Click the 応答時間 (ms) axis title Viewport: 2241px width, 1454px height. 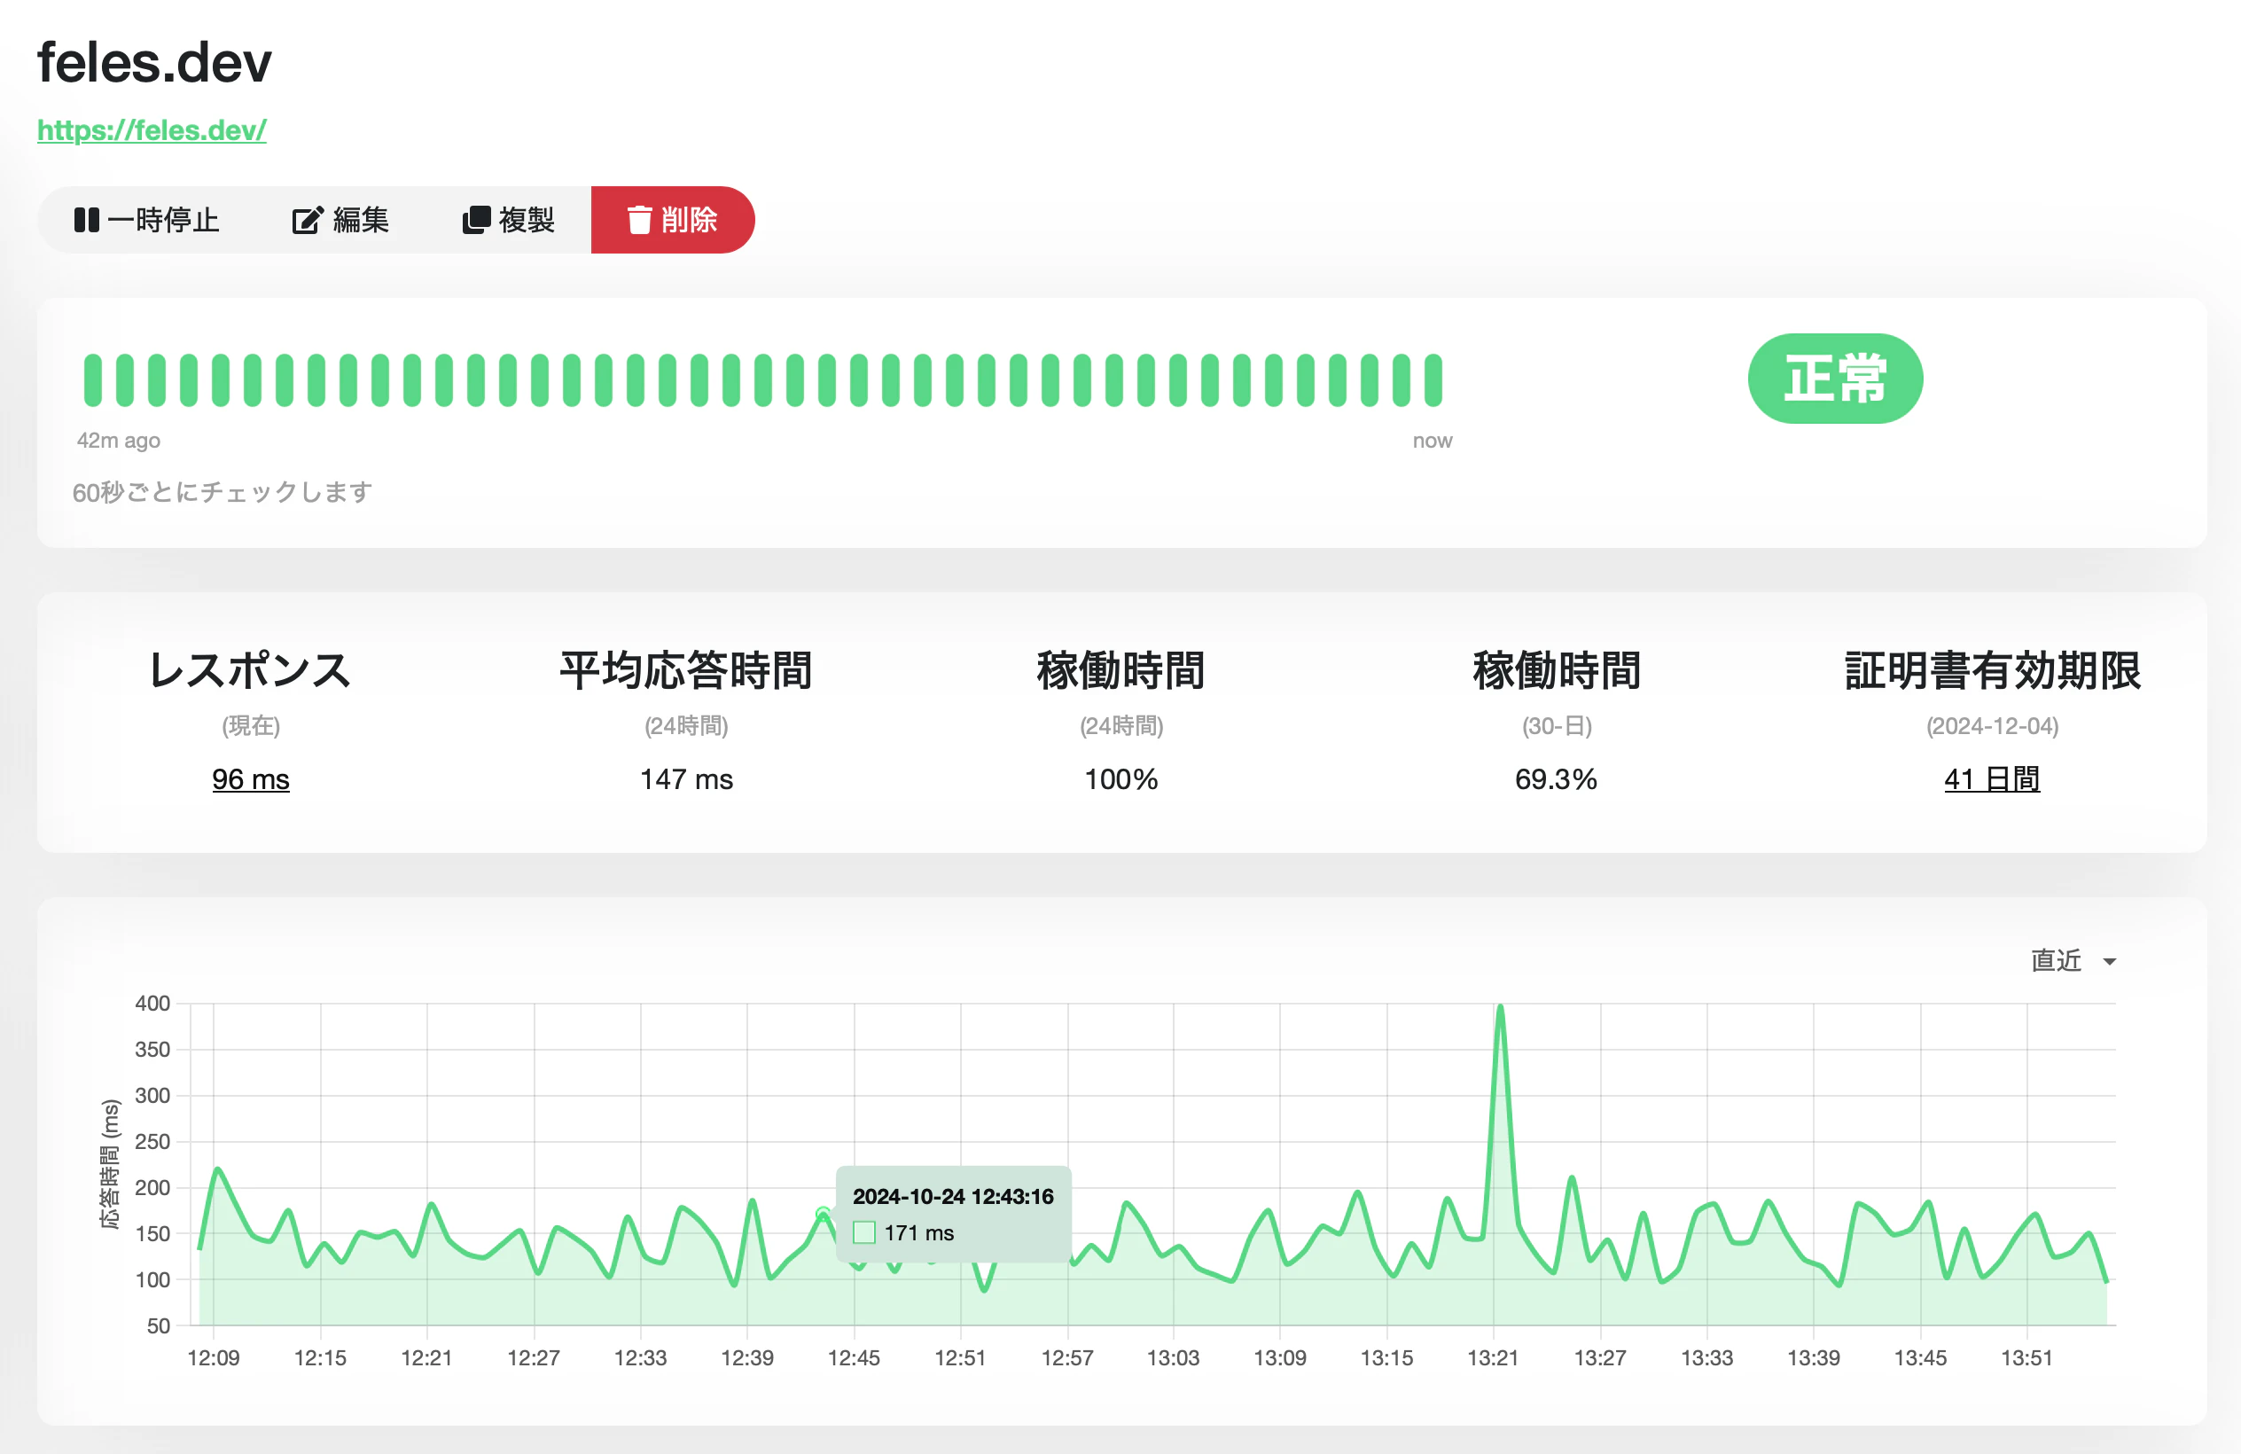tap(110, 1164)
